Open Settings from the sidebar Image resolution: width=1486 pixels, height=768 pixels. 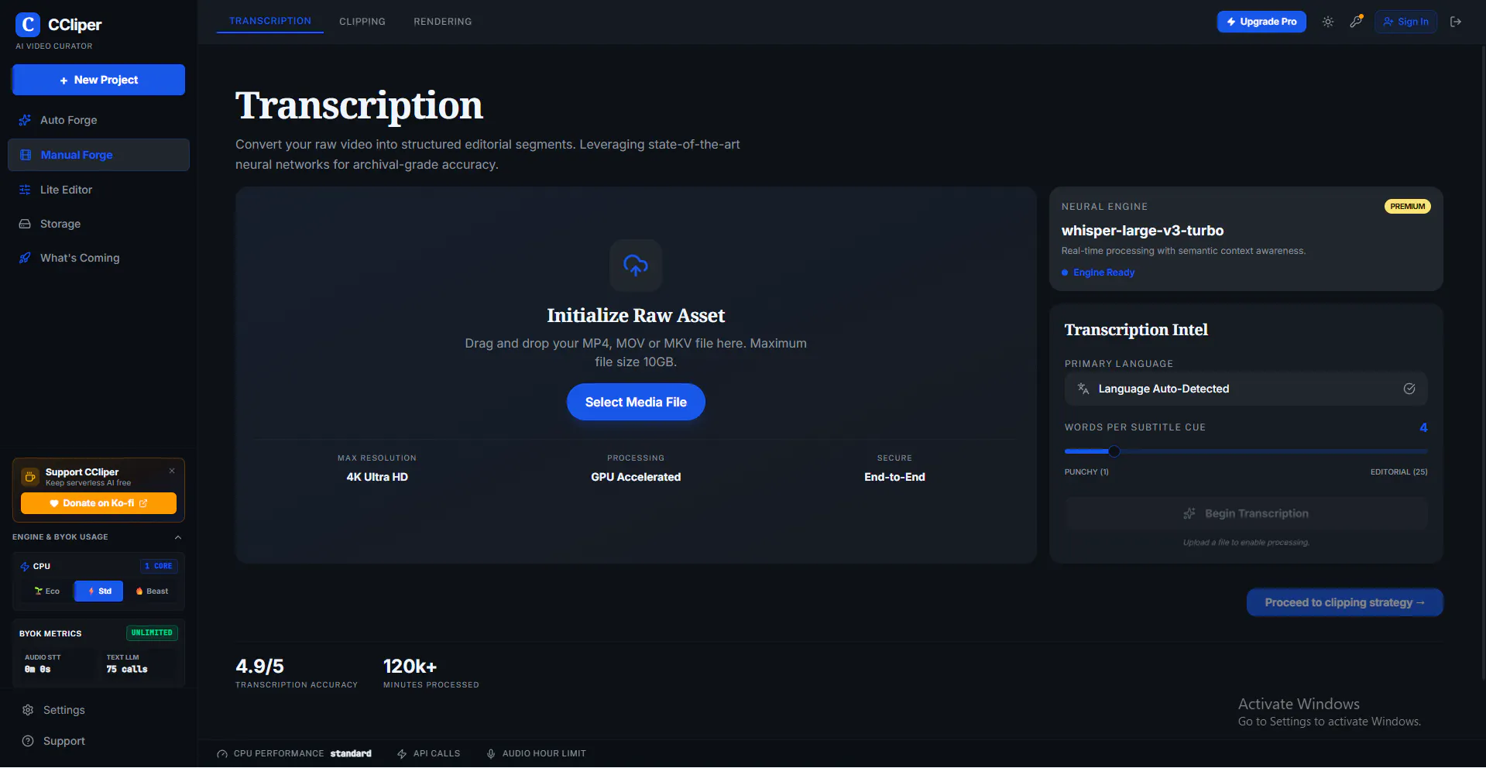[x=98, y=710]
